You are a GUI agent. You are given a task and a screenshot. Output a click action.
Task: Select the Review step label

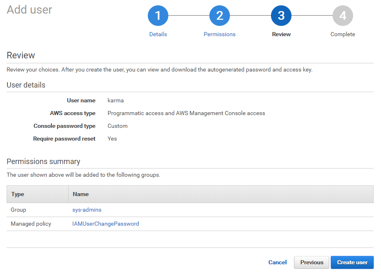tap(281, 35)
